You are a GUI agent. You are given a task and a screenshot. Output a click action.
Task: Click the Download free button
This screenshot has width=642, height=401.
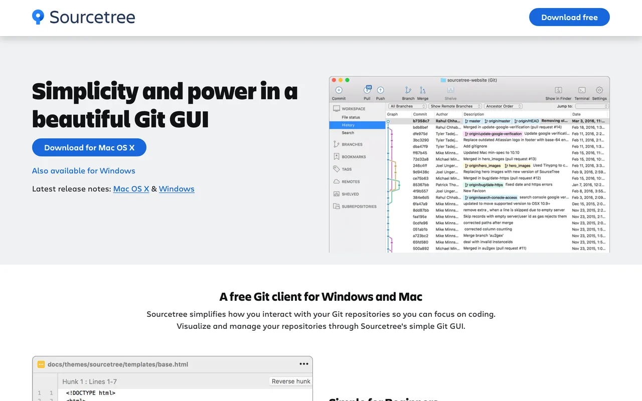569,17
